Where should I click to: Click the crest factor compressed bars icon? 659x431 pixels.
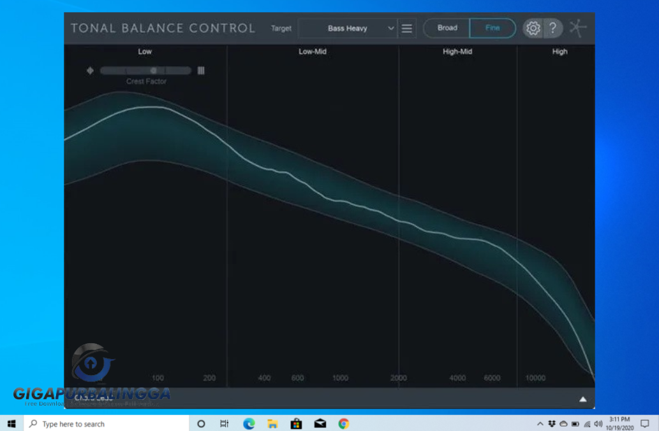coord(201,71)
